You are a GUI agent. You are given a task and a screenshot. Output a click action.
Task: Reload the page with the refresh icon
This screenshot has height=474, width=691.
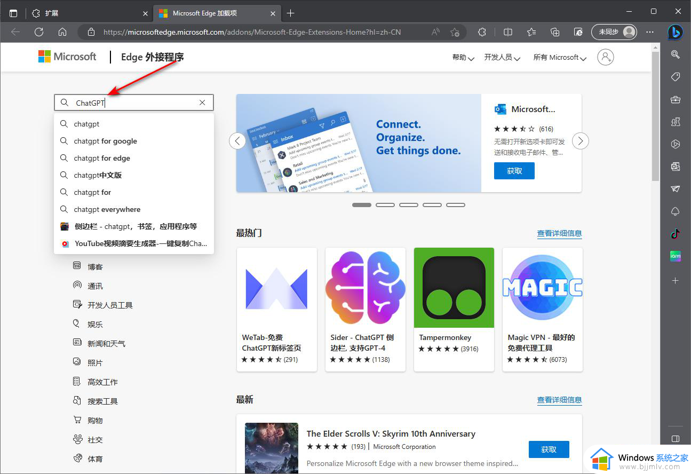(x=39, y=32)
